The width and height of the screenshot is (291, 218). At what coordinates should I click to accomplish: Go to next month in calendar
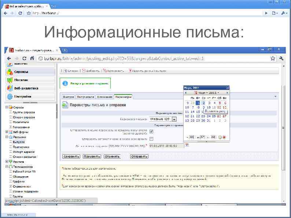point(227,93)
